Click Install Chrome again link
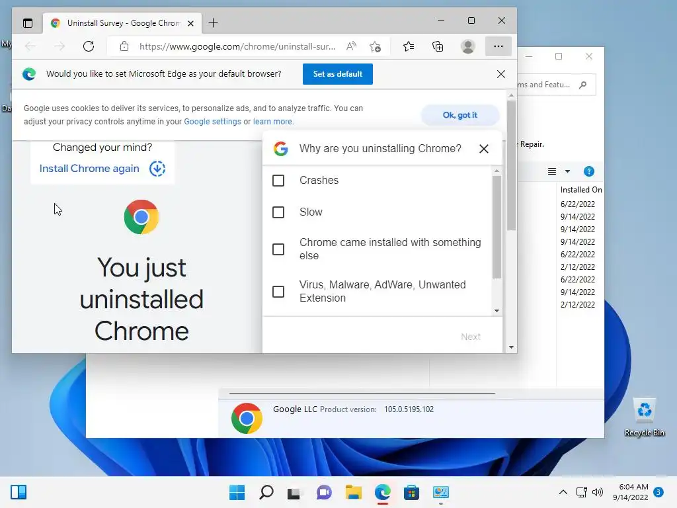 89,169
